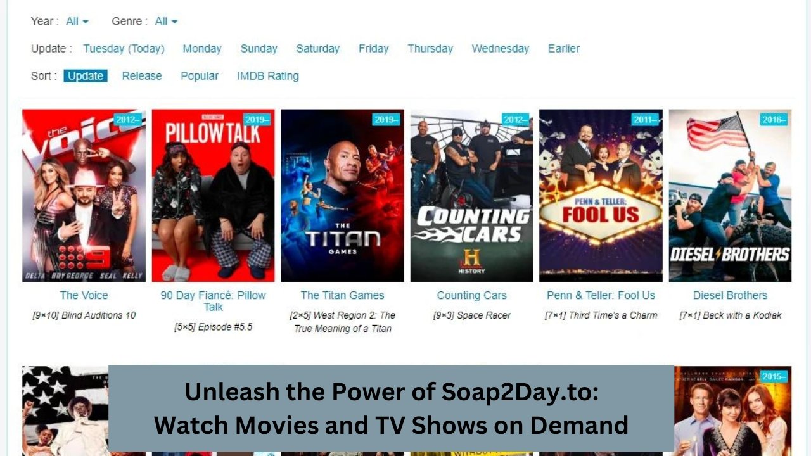The image size is (811, 456).
Task: Sort shows by Popular
Action: [x=200, y=76]
